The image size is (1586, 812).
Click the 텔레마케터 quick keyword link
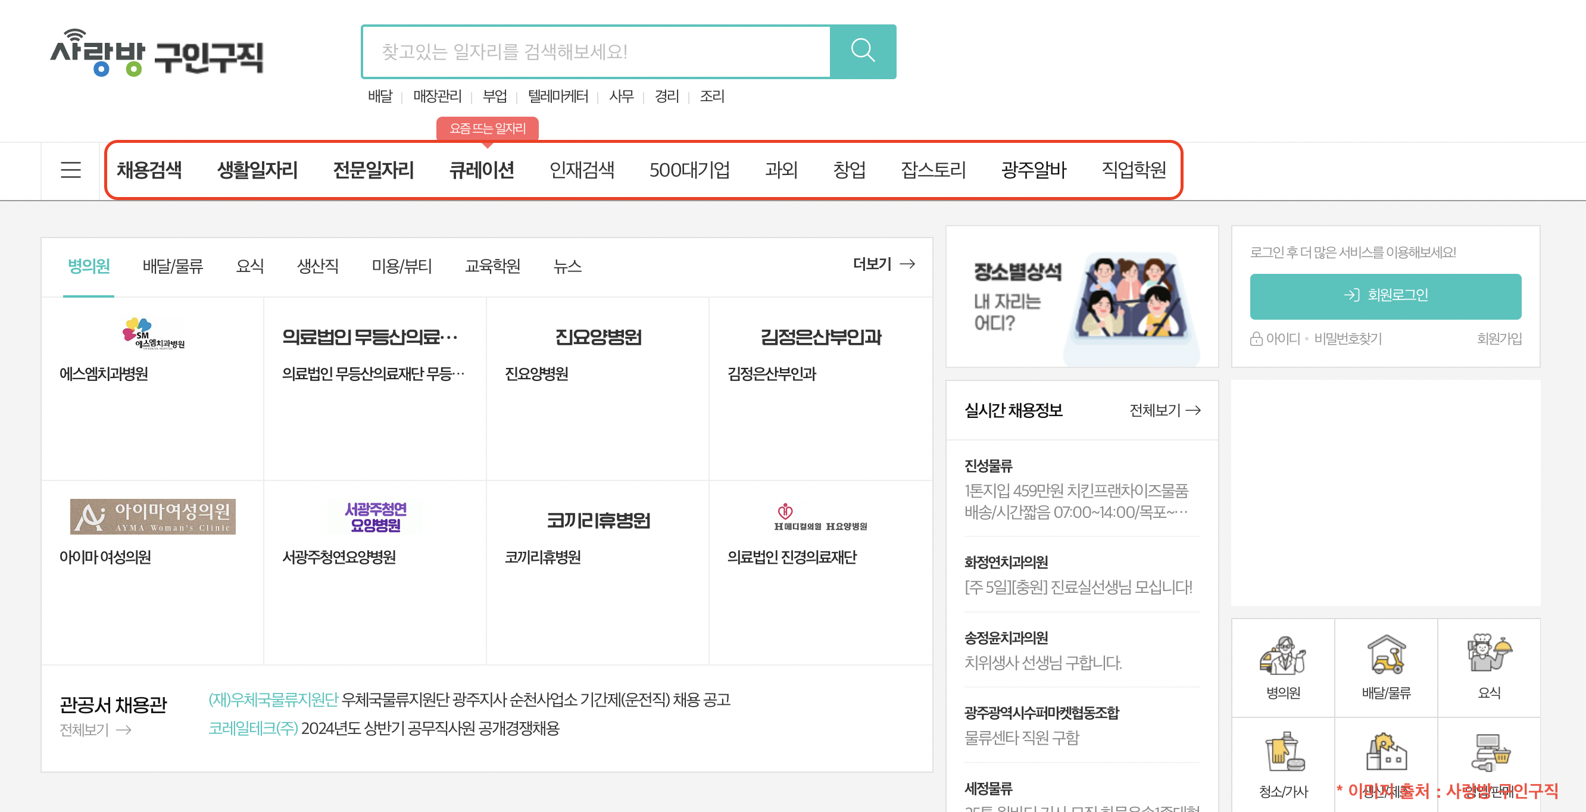pyautogui.click(x=558, y=96)
